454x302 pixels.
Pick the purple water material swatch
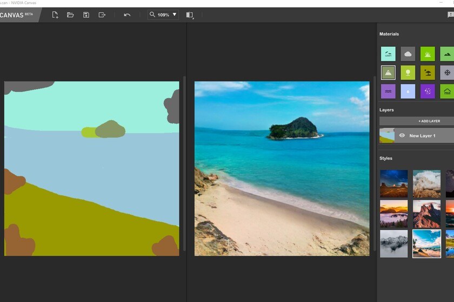coord(388,91)
